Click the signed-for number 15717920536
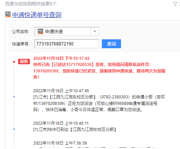Image resolution: width=180 pixels, height=149 pixels. (79, 65)
